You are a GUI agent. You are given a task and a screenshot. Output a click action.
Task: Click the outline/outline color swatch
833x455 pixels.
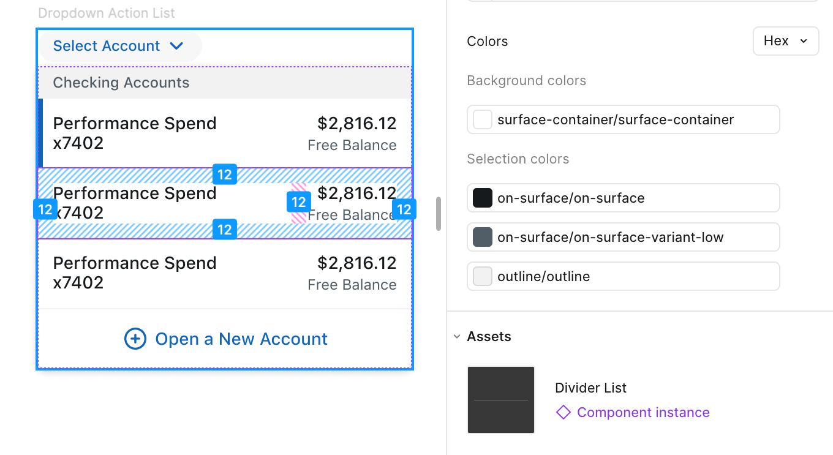[x=483, y=277]
